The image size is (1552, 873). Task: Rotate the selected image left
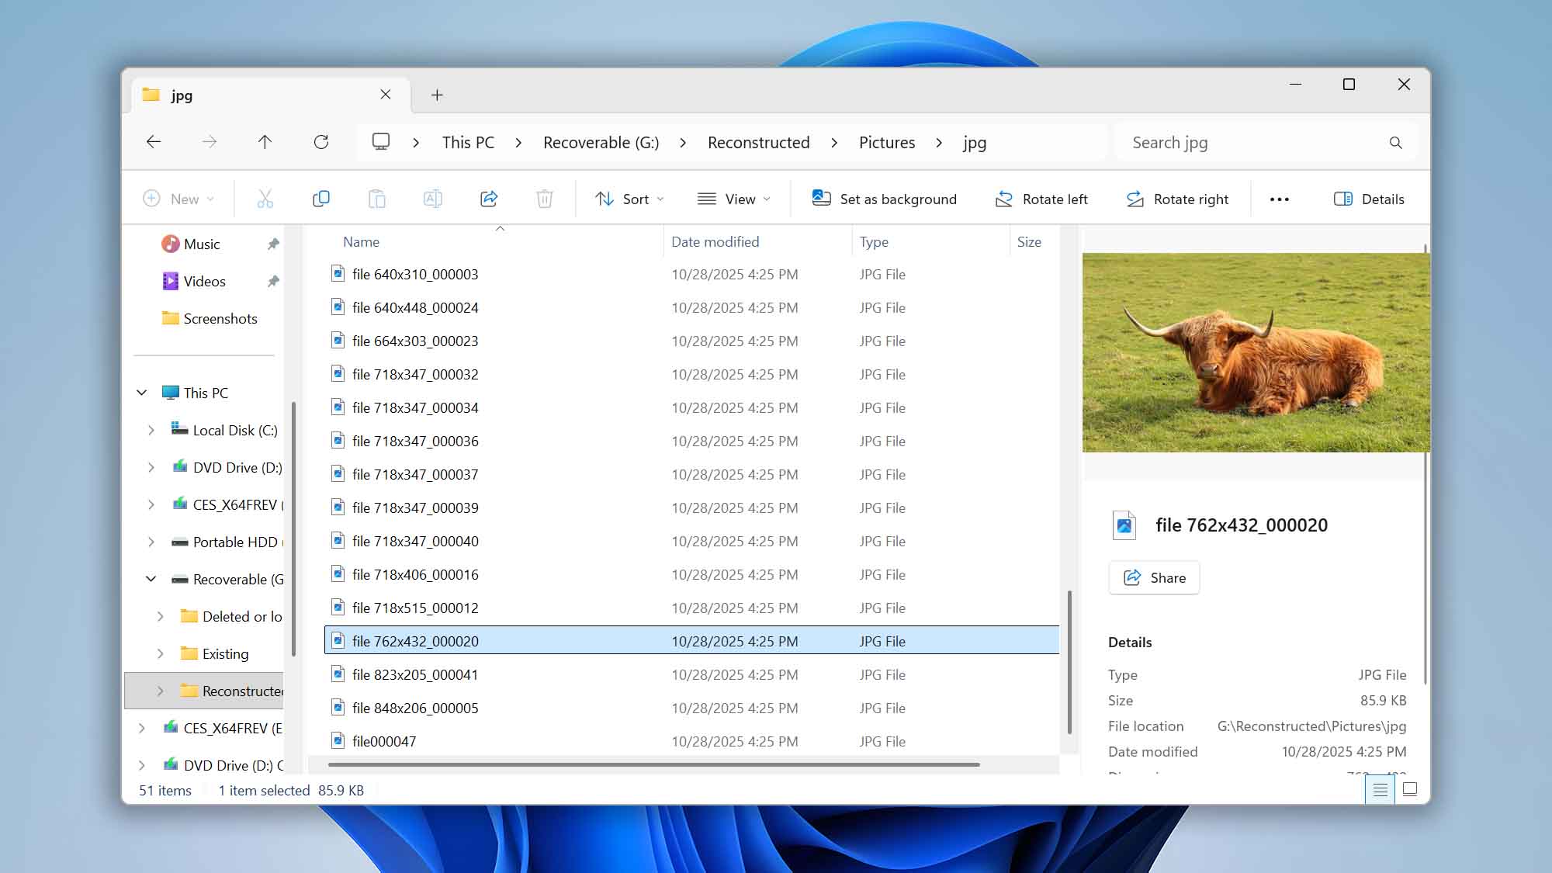point(1041,199)
